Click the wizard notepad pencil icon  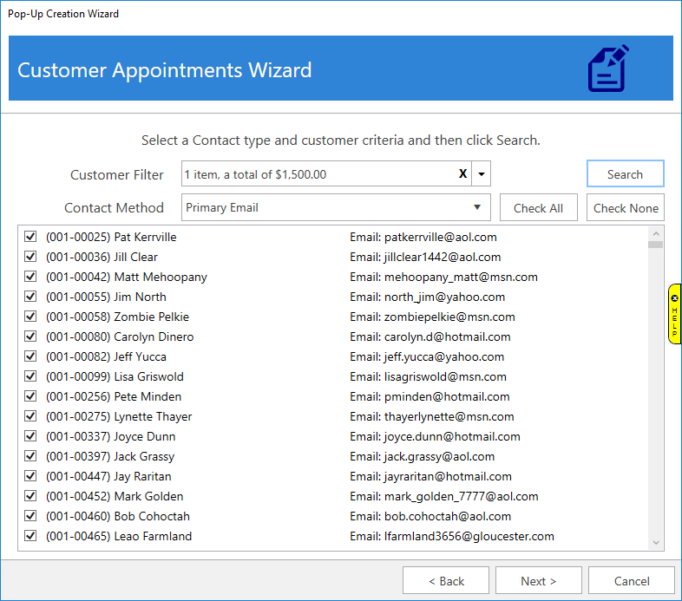(x=608, y=69)
